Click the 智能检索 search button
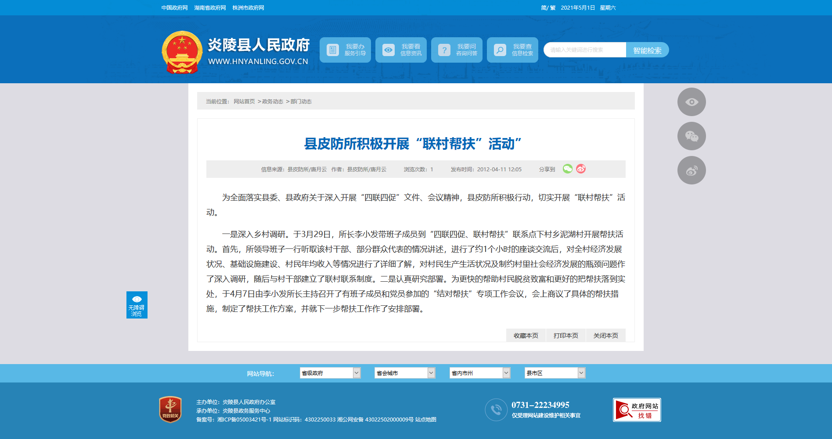 (x=647, y=50)
